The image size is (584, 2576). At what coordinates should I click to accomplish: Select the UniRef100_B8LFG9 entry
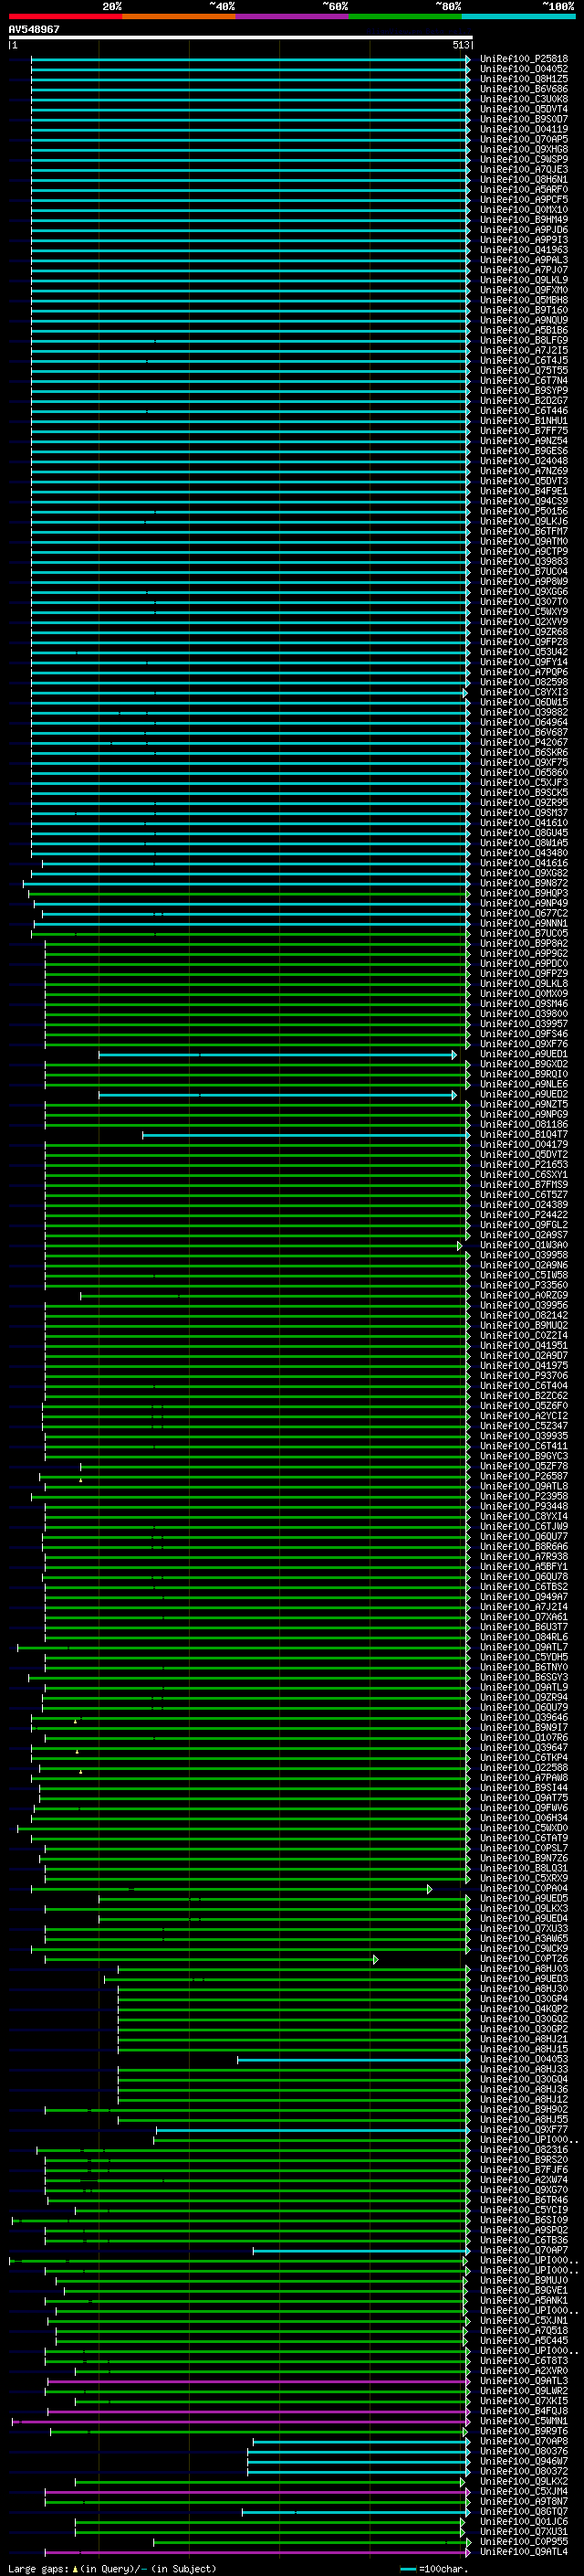pos(523,340)
